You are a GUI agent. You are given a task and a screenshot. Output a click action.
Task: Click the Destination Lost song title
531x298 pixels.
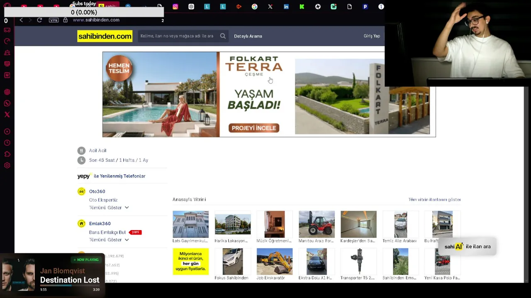pos(70,280)
